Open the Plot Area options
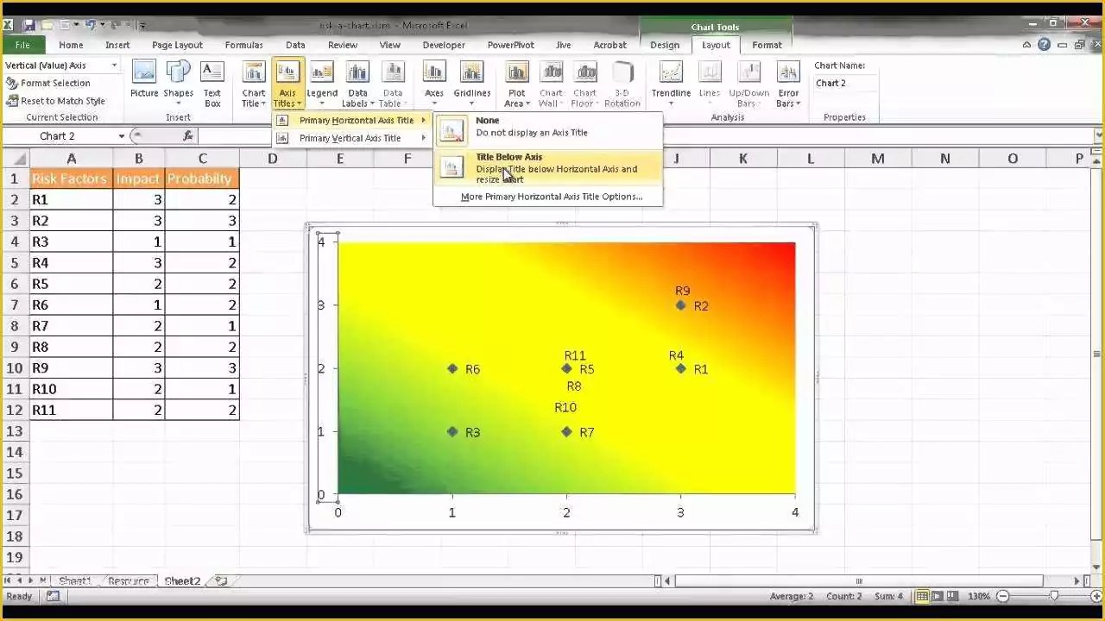This screenshot has width=1105, height=621. (516, 84)
